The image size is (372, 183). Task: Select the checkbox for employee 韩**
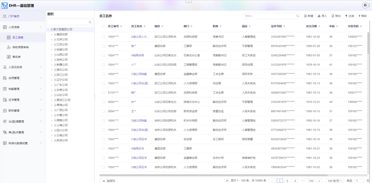(103, 93)
